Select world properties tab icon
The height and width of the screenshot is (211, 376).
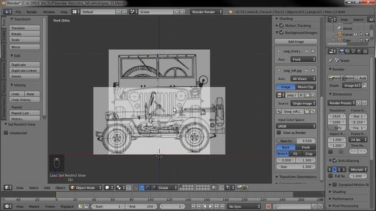click(359, 51)
